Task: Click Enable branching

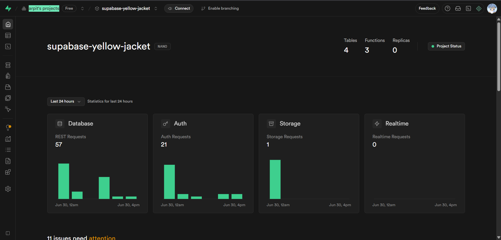Action: point(220,9)
